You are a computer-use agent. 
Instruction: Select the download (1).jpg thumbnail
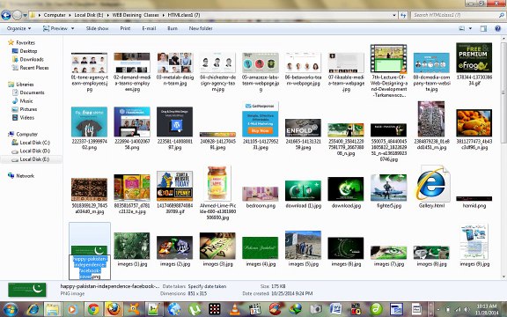[303, 190]
